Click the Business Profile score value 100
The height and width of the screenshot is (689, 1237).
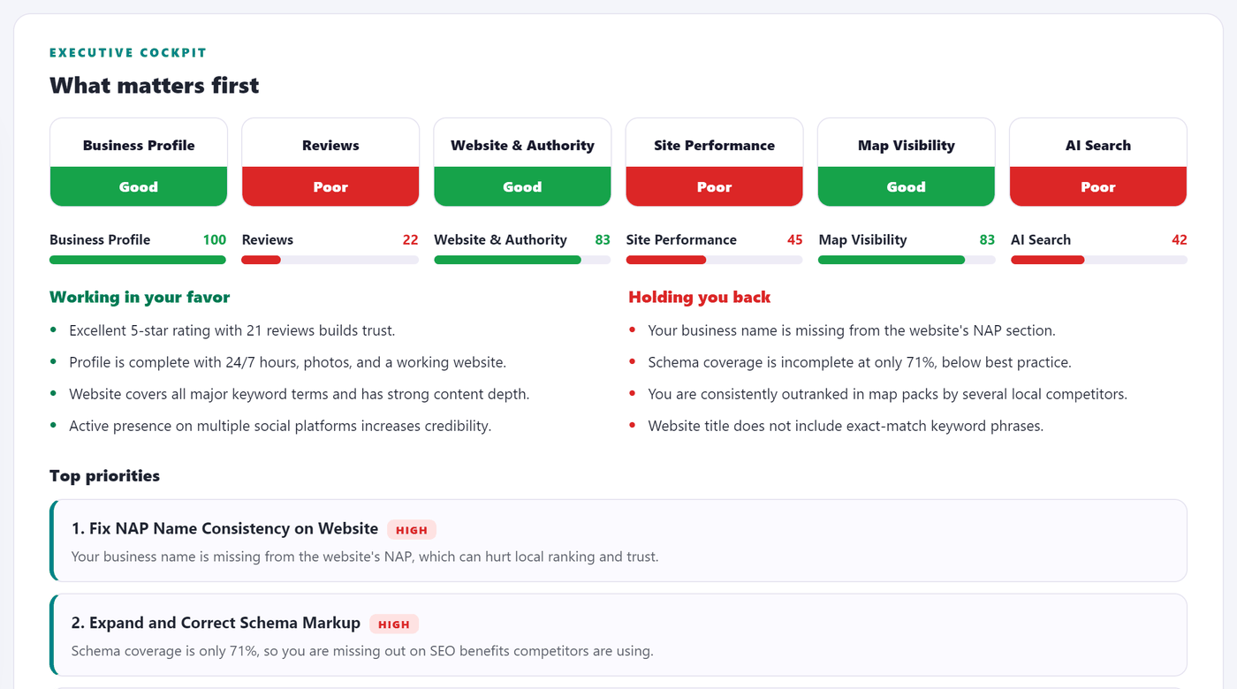215,239
